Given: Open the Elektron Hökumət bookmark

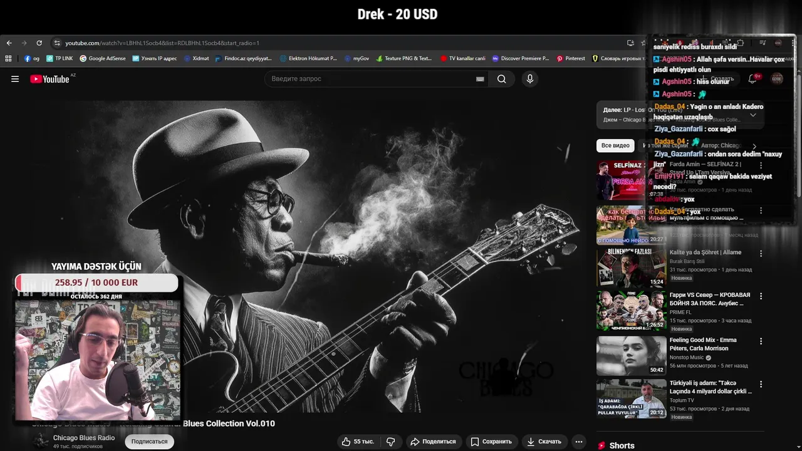Looking at the screenshot, I should [x=308, y=58].
